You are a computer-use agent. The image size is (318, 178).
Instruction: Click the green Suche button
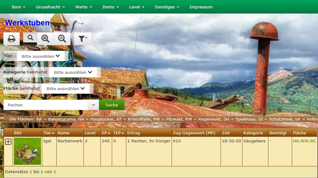112,105
